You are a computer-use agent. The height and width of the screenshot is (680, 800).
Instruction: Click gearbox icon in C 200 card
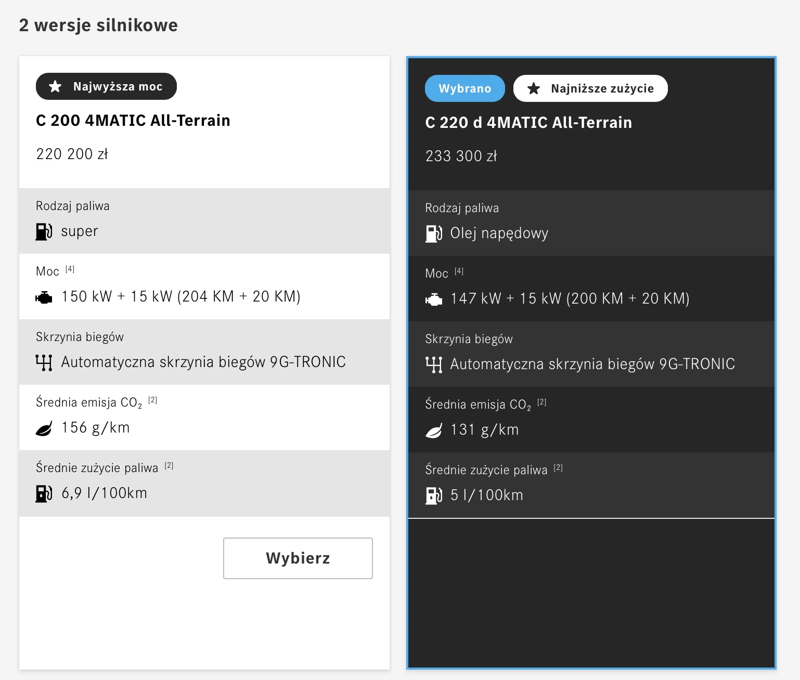click(44, 362)
